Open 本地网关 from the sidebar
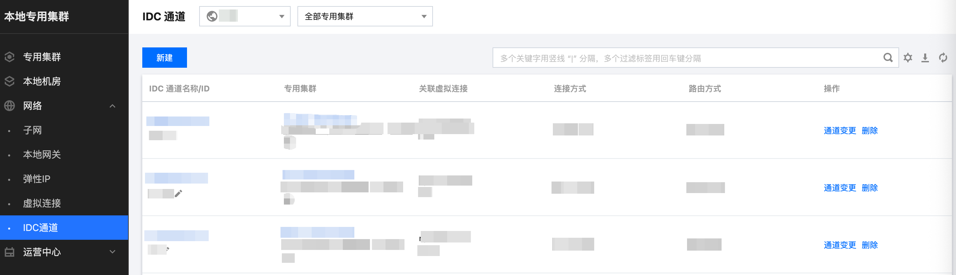The width and height of the screenshot is (956, 275). (42, 154)
